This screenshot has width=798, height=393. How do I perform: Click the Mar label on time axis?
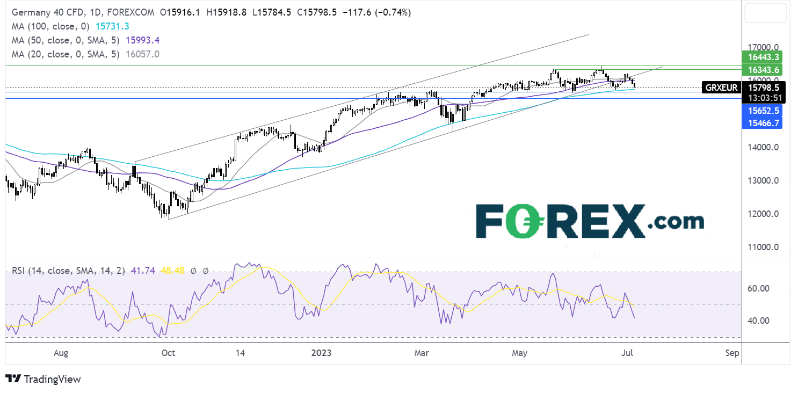coord(422,353)
